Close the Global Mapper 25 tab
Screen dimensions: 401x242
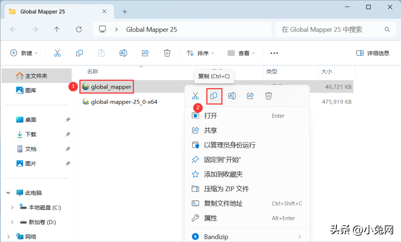point(104,12)
